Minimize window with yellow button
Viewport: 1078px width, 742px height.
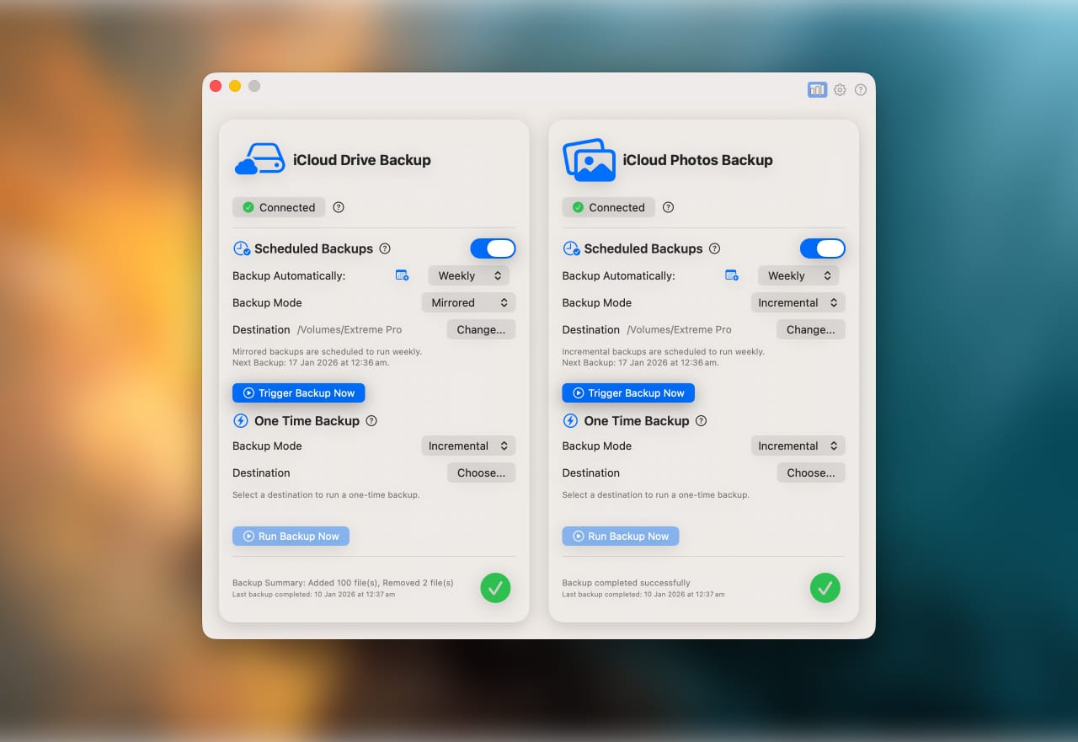[x=235, y=86]
